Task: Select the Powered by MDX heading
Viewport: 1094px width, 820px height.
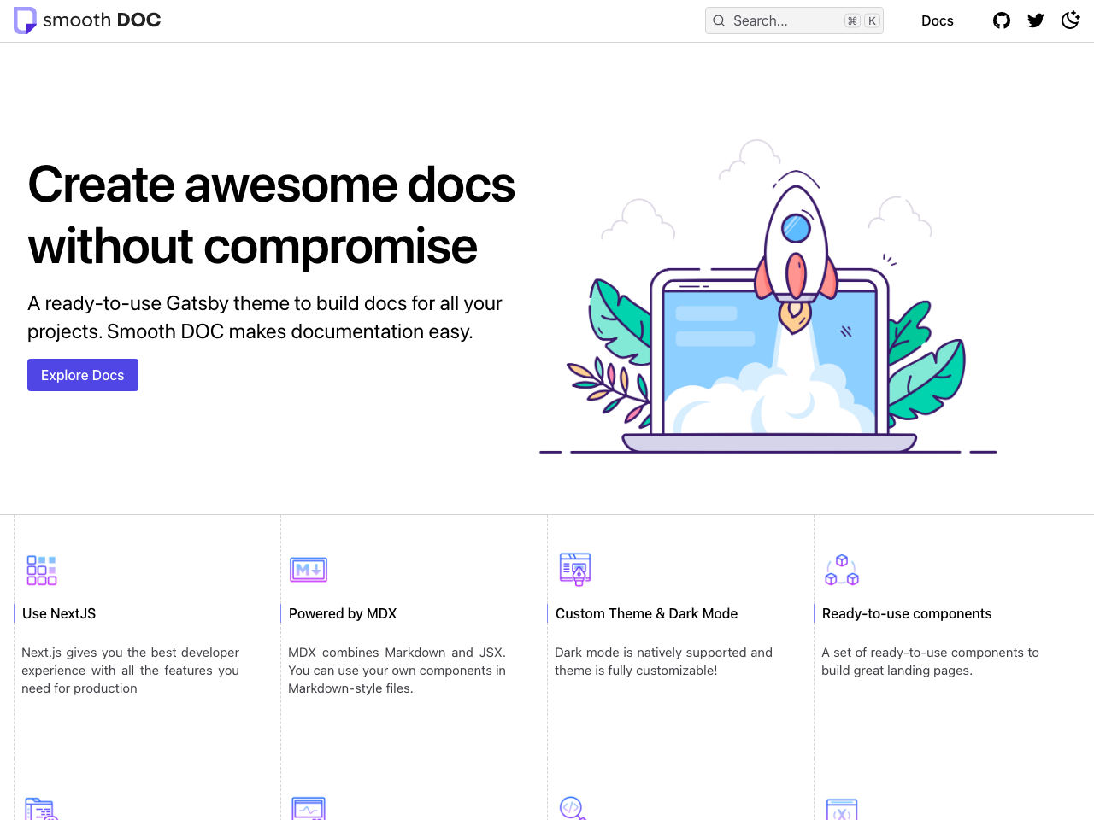Action: click(343, 613)
